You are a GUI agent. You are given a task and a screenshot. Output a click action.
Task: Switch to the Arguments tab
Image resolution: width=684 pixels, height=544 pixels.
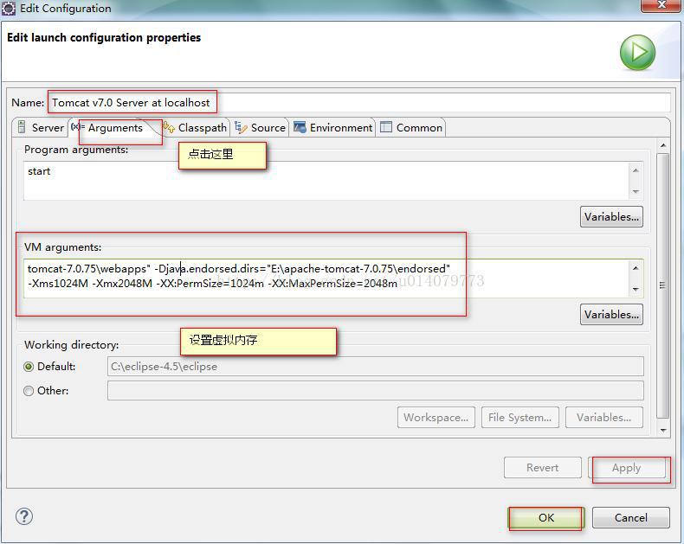tap(115, 128)
